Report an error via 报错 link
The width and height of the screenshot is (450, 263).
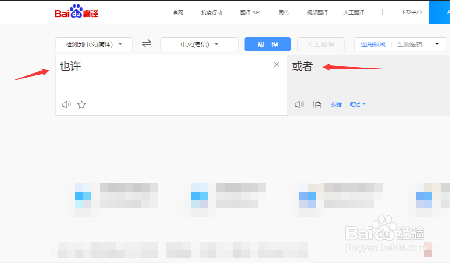(336, 104)
